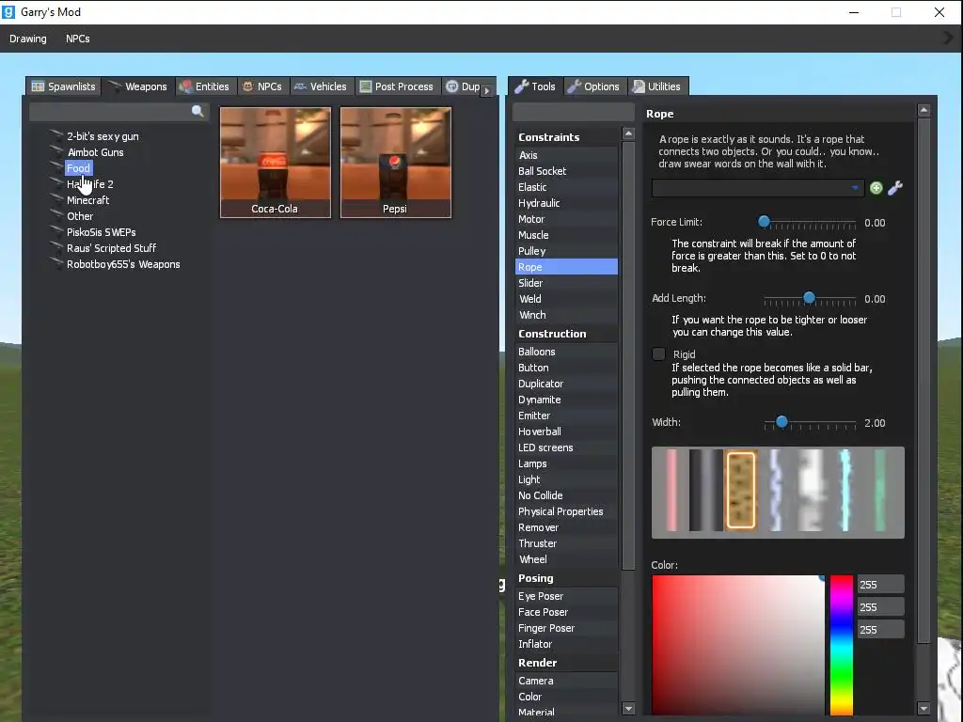963x722 pixels.
Task: Click the arrow icon at menu bar right end
Action: point(949,38)
